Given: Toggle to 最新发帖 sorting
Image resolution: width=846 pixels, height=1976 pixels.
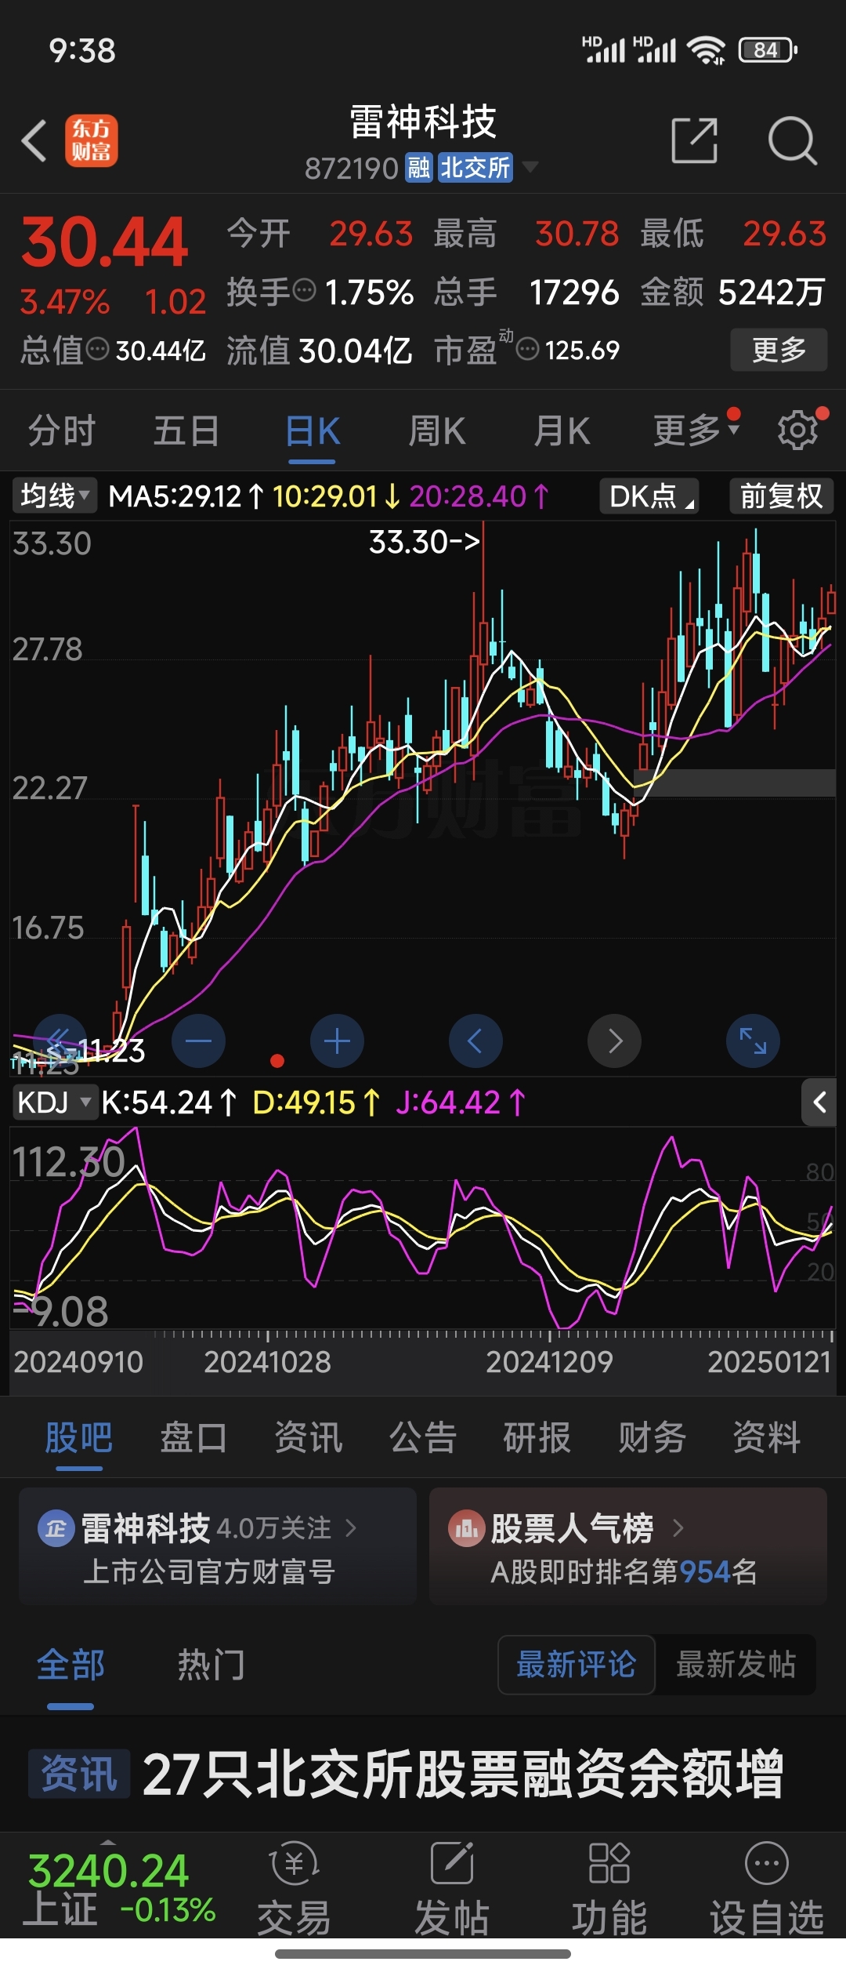Looking at the screenshot, I should pos(736,1665).
